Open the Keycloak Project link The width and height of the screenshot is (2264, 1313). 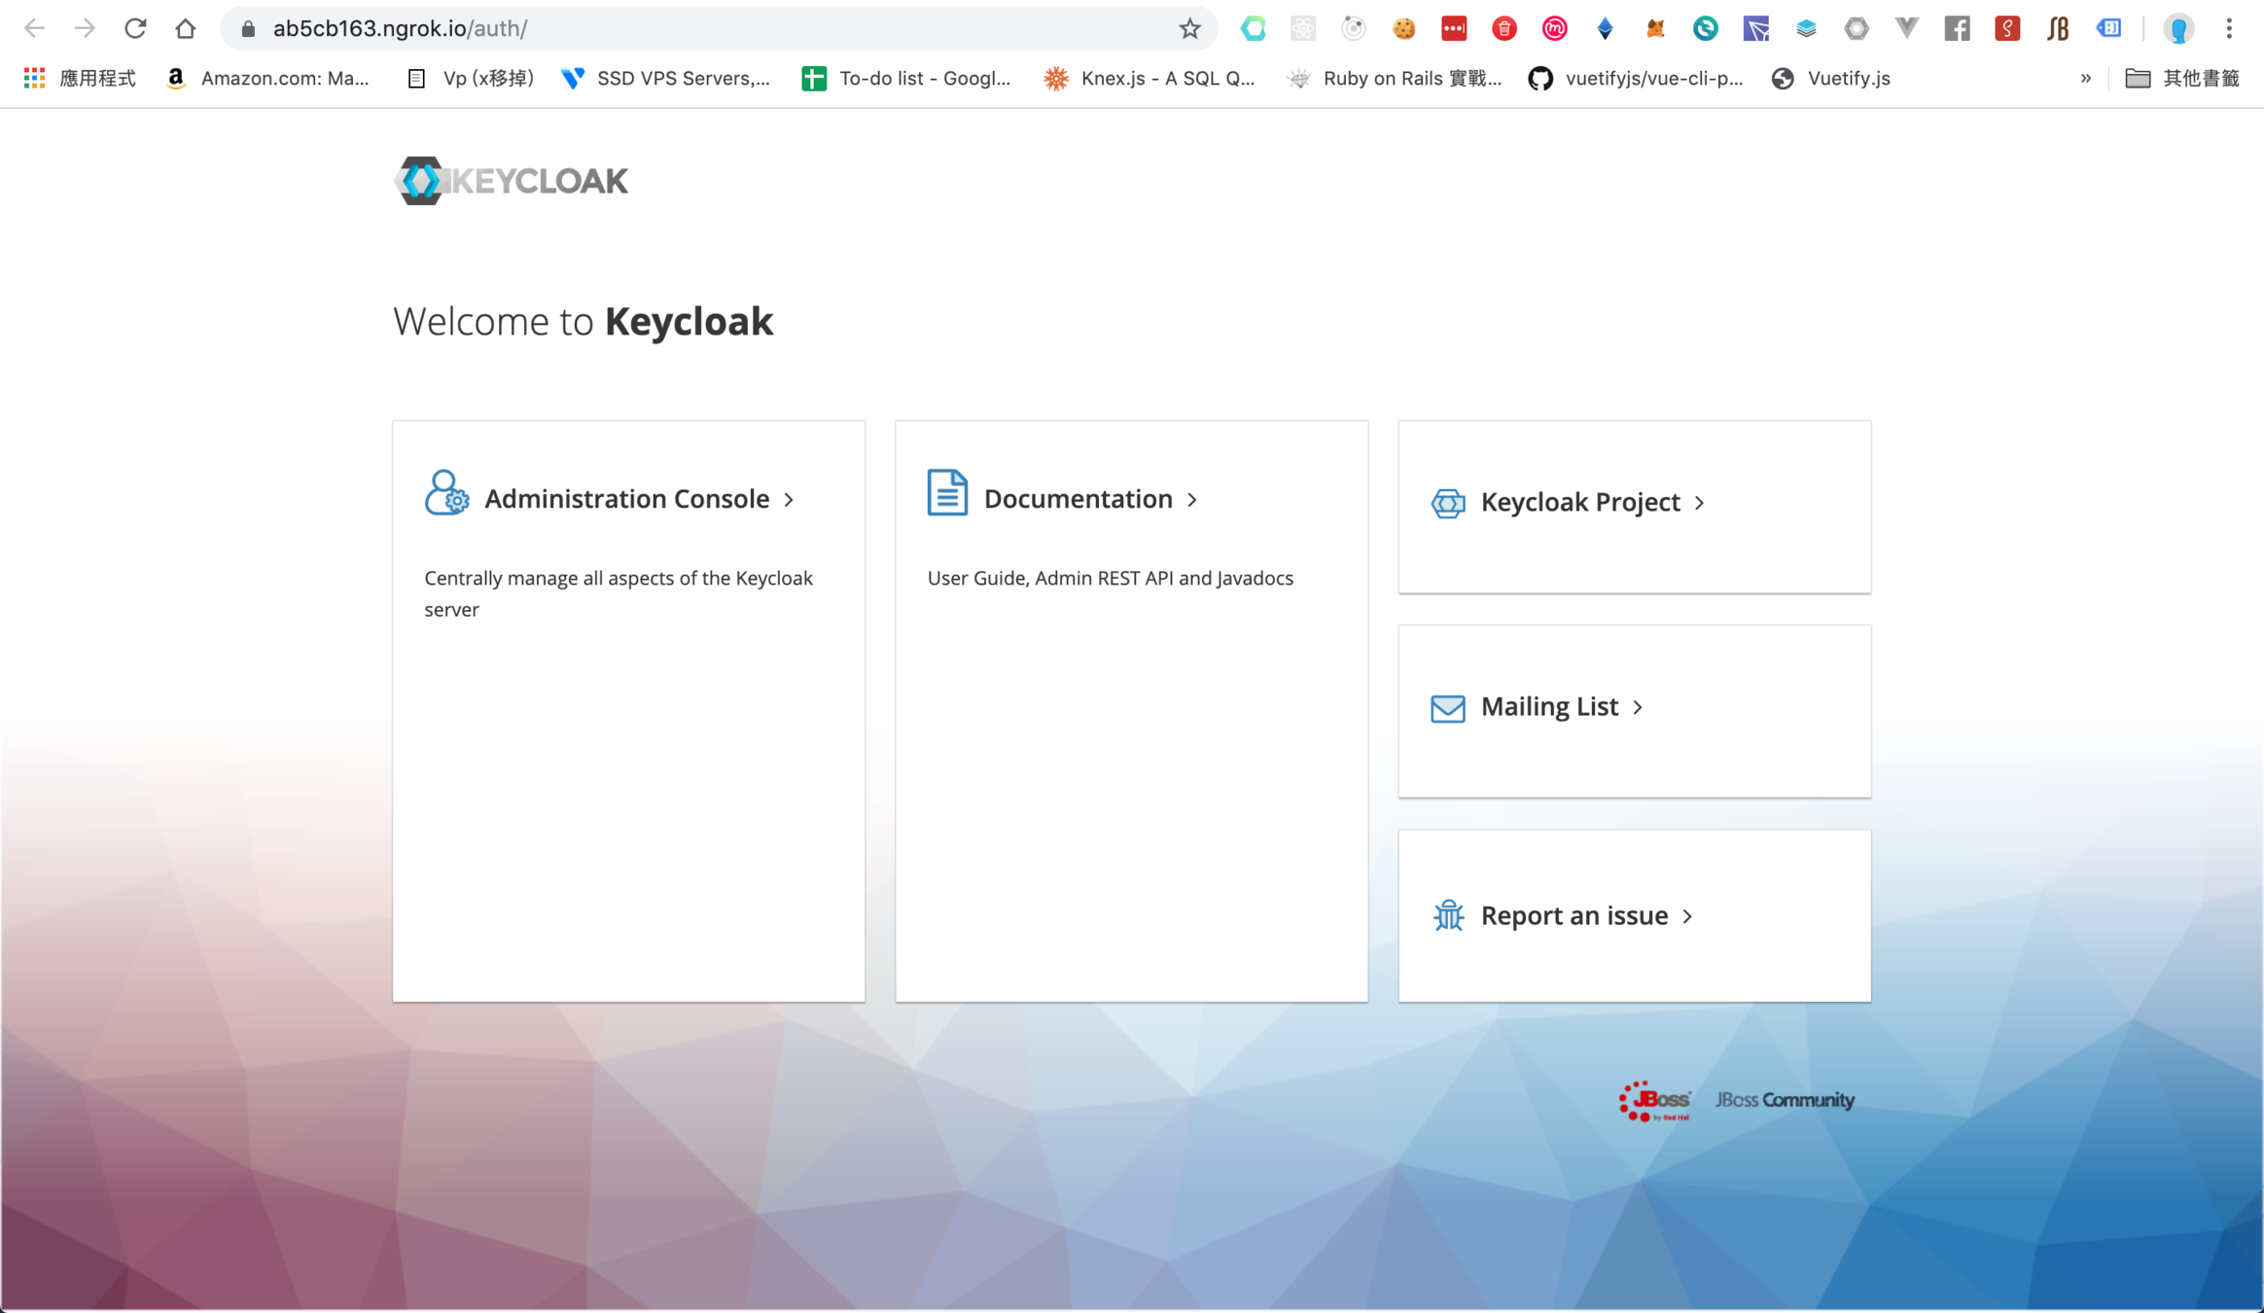click(1579, 502)
